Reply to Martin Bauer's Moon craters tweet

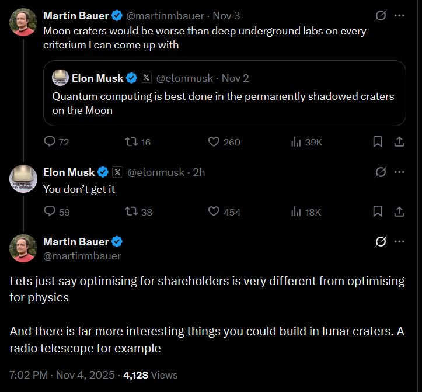[50, 142]
